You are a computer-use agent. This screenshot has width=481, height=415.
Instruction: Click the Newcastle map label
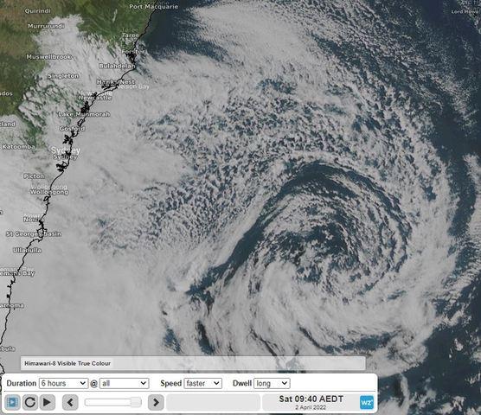point(95,98)
